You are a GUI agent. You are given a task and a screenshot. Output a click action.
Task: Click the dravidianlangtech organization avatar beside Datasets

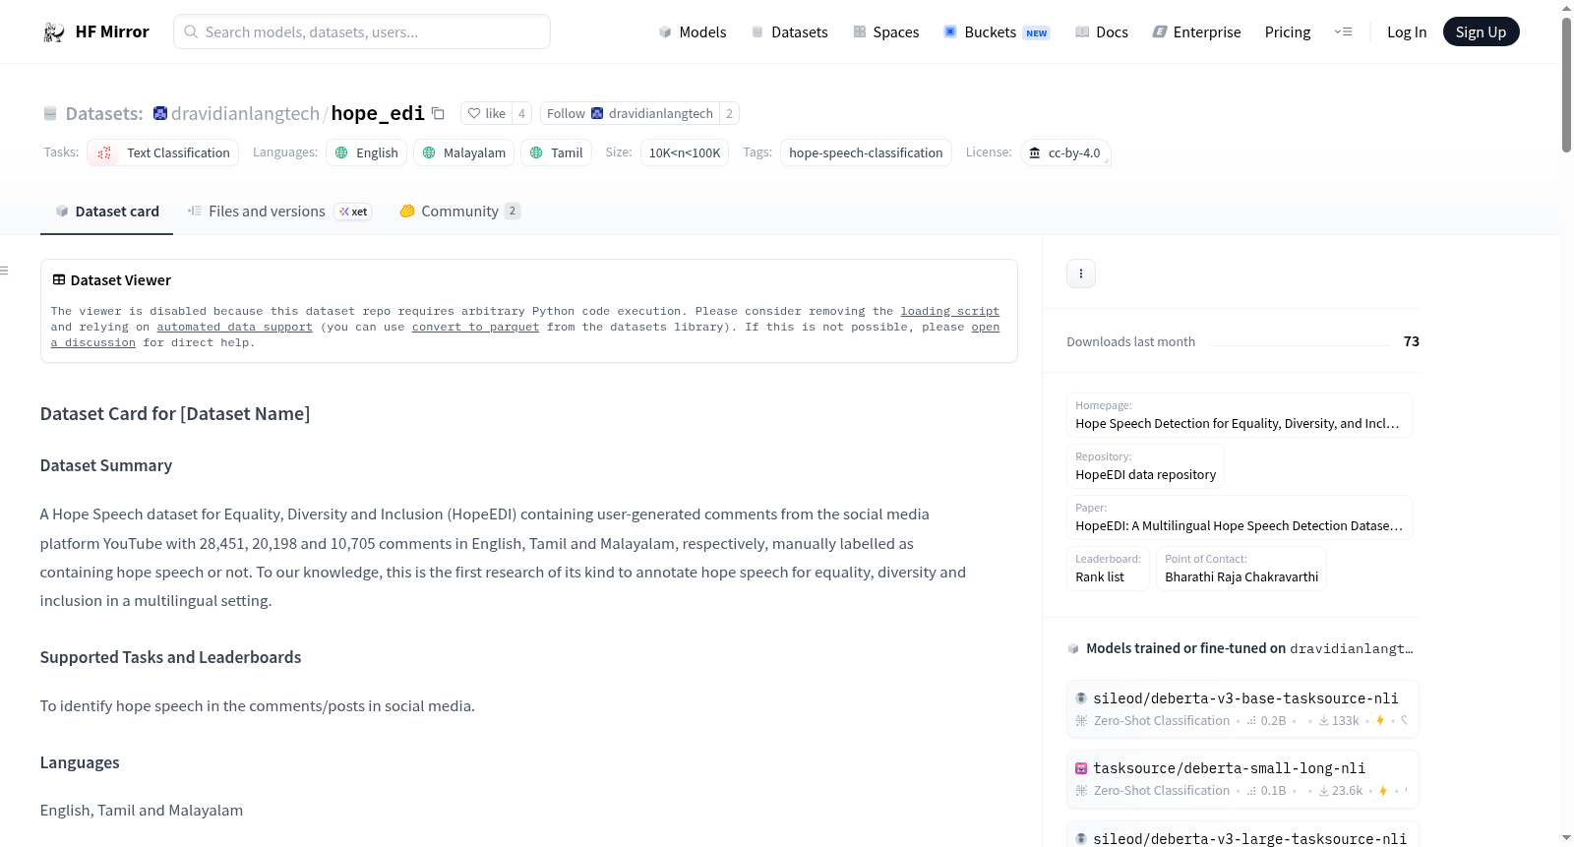(160, 113)
